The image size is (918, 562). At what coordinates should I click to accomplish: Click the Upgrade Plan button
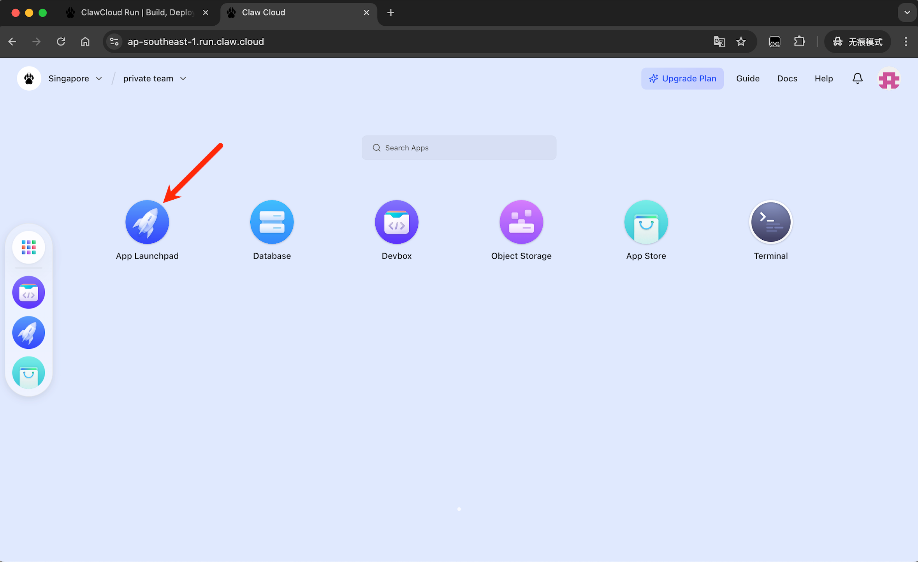click(682, 79)
